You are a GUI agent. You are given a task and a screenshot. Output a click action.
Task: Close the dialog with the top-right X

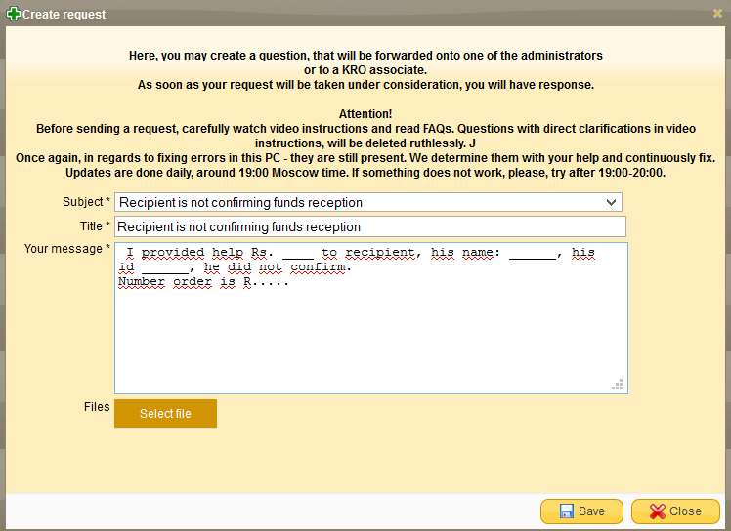(717, 14)
